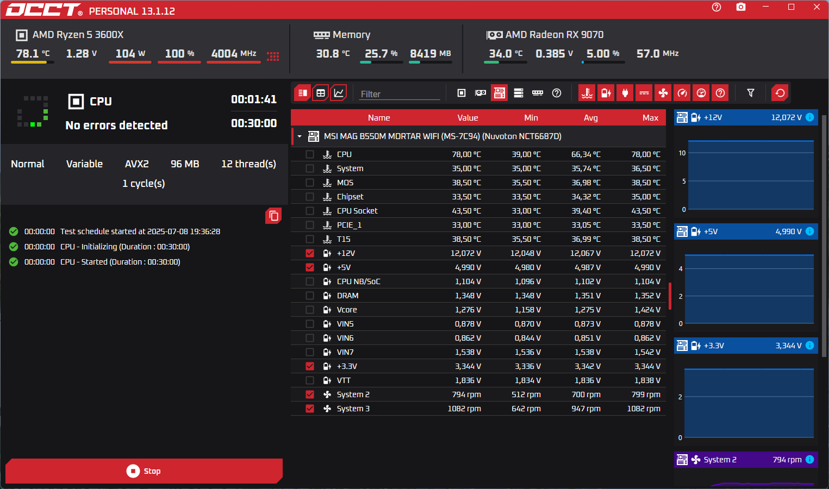Select the CPU Socket row

478,211
